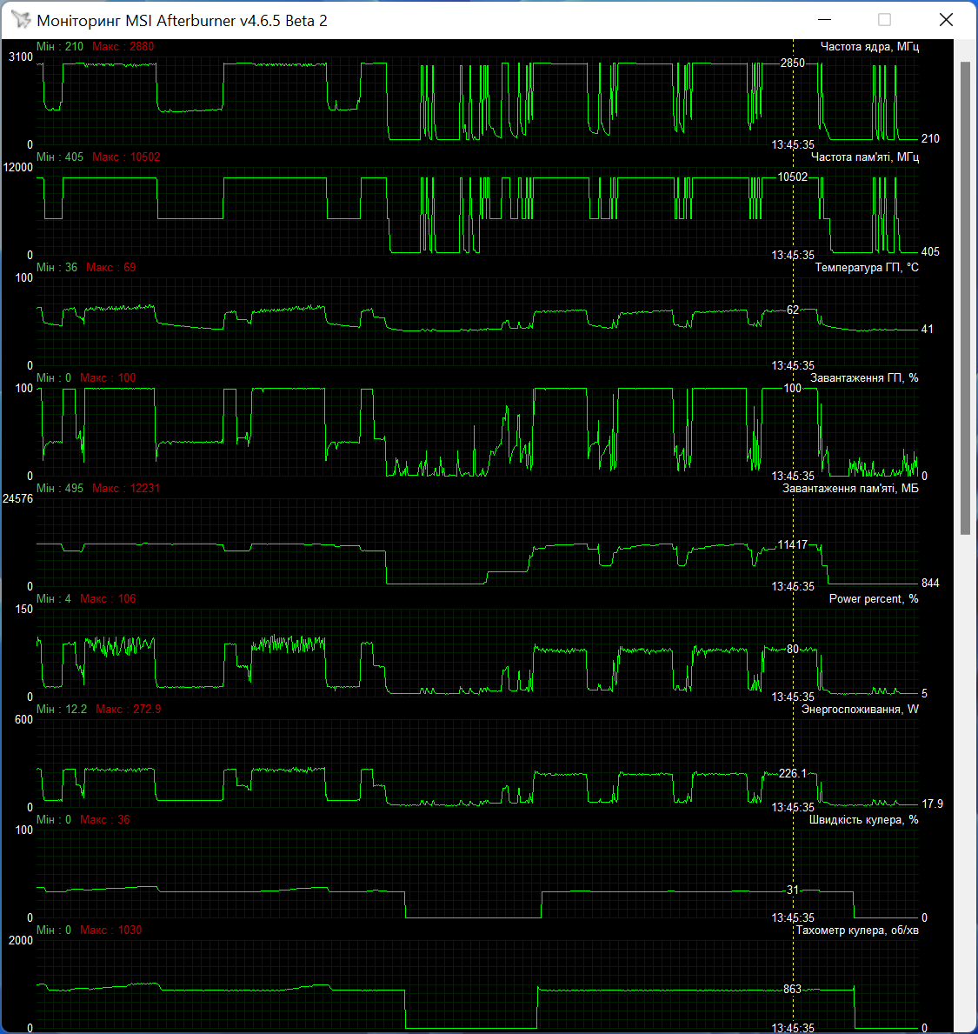This screenshot has height=1034, width=978.
Task: Click the current value 17.9 on power graph
Action: pyautogui.click(x=933, y=804)
